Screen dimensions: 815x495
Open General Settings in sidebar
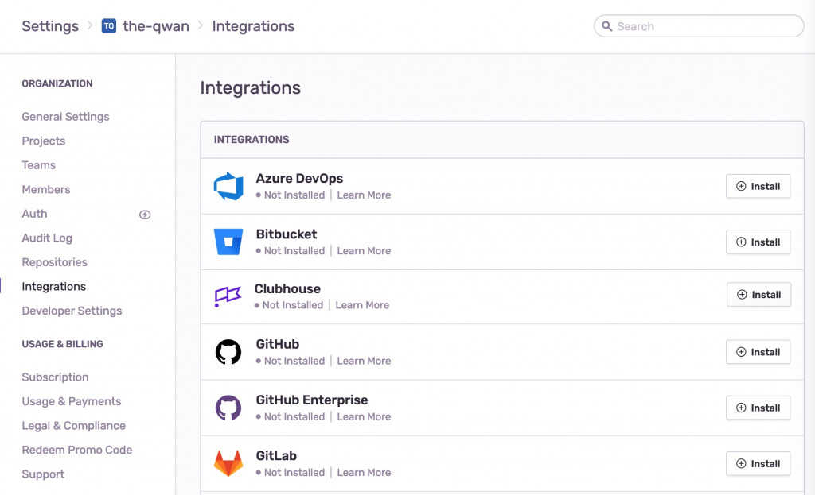click(65, 117)
